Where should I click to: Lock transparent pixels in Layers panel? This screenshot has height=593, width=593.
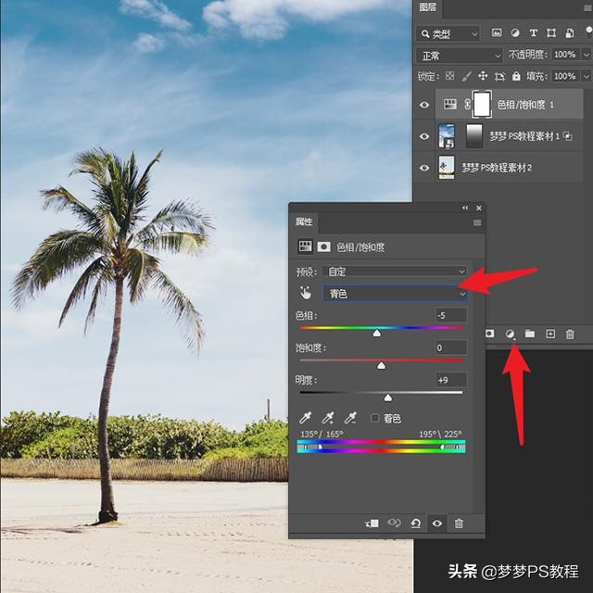click(449, 76)
